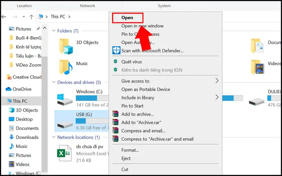Choose Add to archive...
The width and height of the screenshot is (282, 176).
pyautogui.click(x=137, y=114)
